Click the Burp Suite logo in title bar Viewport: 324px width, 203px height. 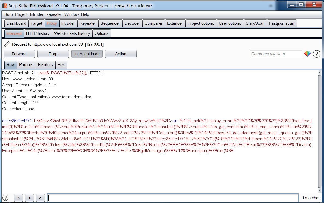[4, 6]
